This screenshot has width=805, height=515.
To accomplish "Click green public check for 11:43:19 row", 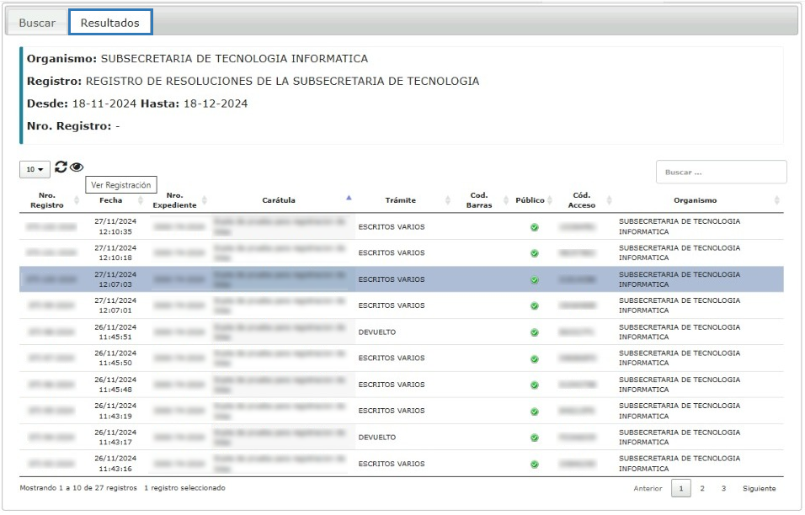I will coord(534,411).
